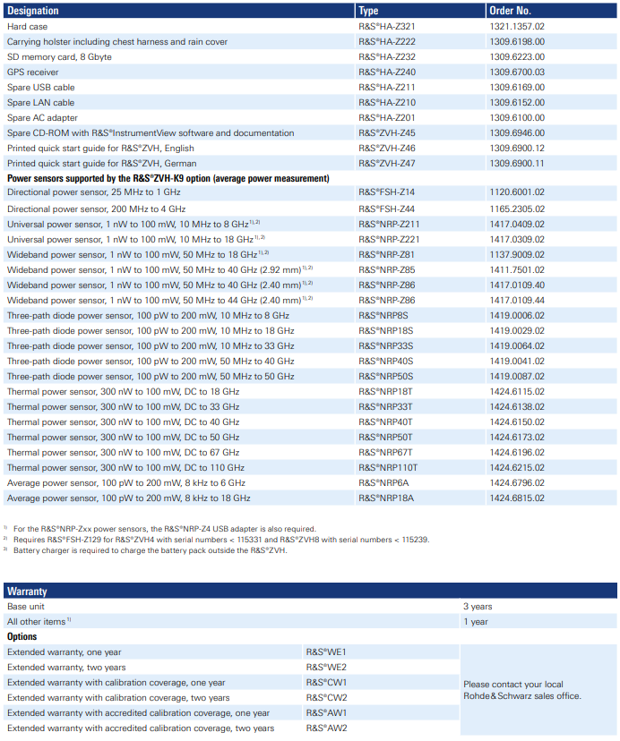This screenshot has width=620, height=741.
Task: Select order number 1417.0109.40
Action: click(517, 285)
